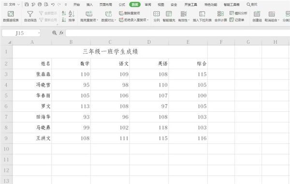Click inside the formula bar
This screenshot has width=290, height=184.
[x=177, y=33]
